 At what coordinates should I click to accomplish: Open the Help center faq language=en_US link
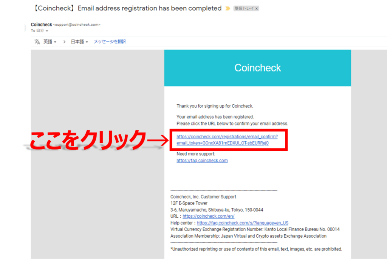[243, 223]
